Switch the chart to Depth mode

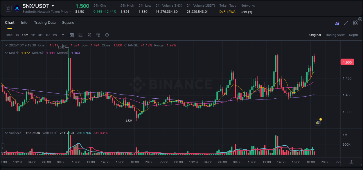pyautogui.click(x=353, y=35)
